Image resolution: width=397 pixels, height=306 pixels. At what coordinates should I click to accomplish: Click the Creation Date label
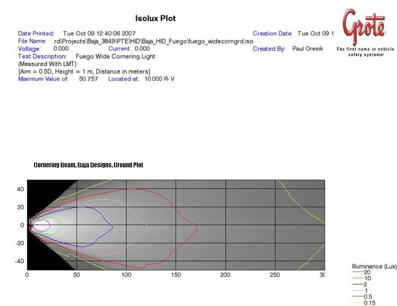[272, 33]
